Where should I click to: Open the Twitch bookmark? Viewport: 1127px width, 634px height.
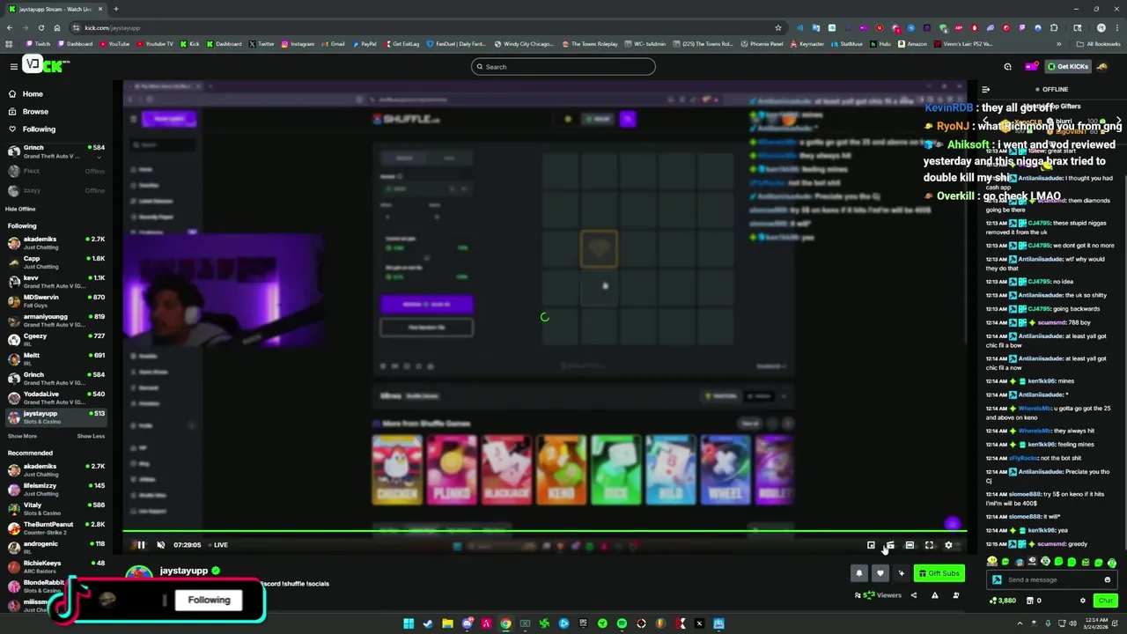[x=39, y=44]
